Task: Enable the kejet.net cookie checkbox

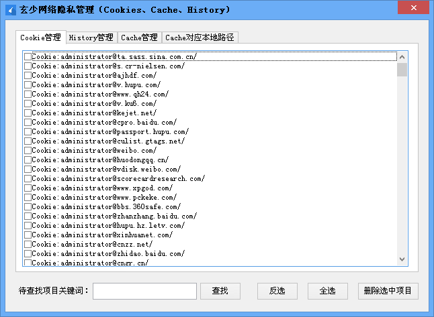Action: [x=28, y=113]
